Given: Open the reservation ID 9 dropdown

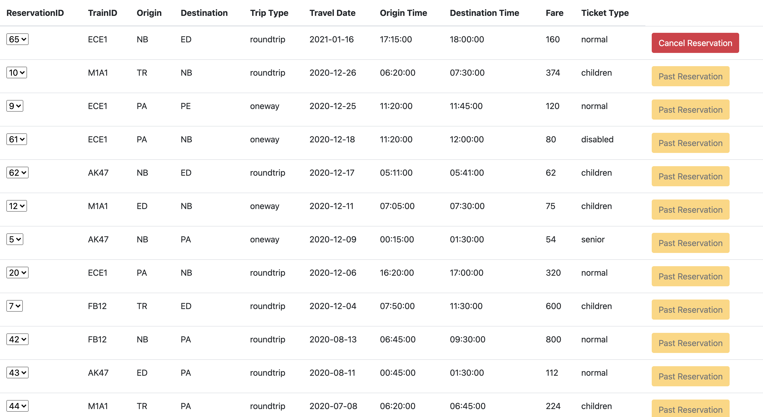Looking at the screenshot, I should (x=15, y=106).
